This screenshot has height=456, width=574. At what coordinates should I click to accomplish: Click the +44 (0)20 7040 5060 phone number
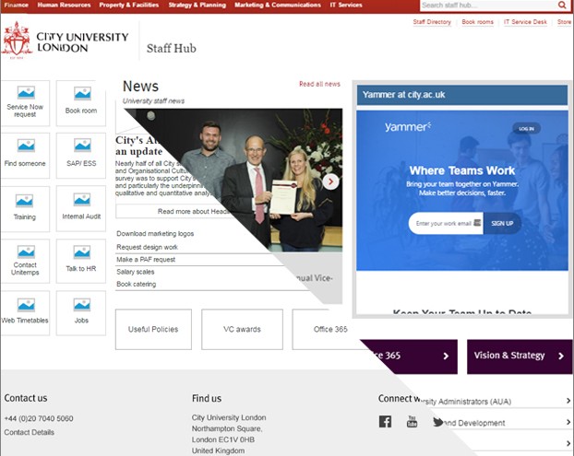click(39, 419)
